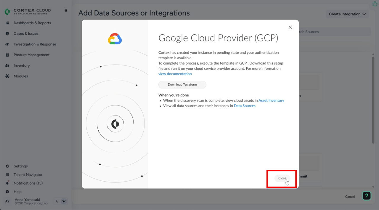The width and height of the screenshot is (379, 210).
Task: Open Inventory in sidebar
Action: 22,65
